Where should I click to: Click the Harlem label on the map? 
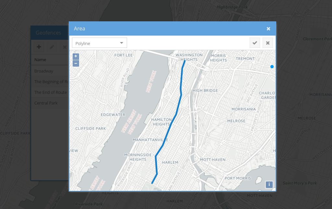pos(170,162)
